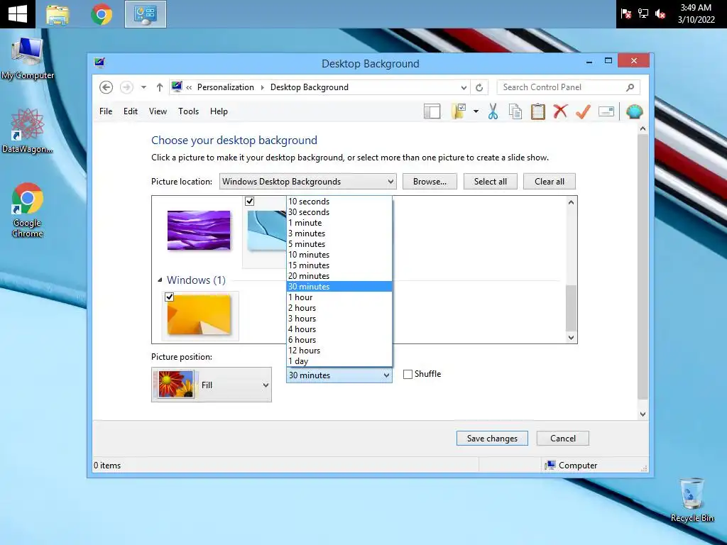
Task: Choose 12 hours from the interval list
Action: coord(339,351)
